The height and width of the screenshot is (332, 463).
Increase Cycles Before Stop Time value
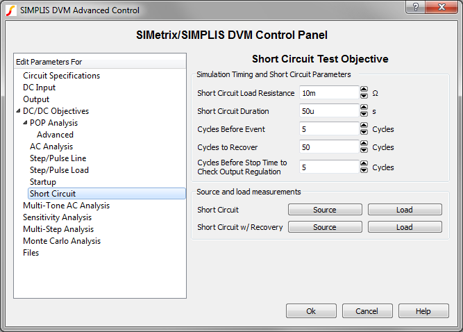click(364, 163)
